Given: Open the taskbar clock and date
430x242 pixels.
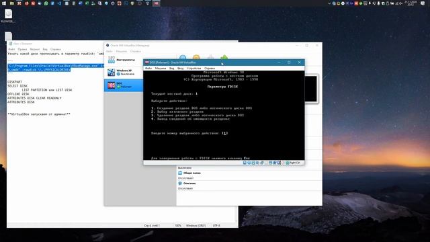Looking at the screenshot, I should (411, 3).
